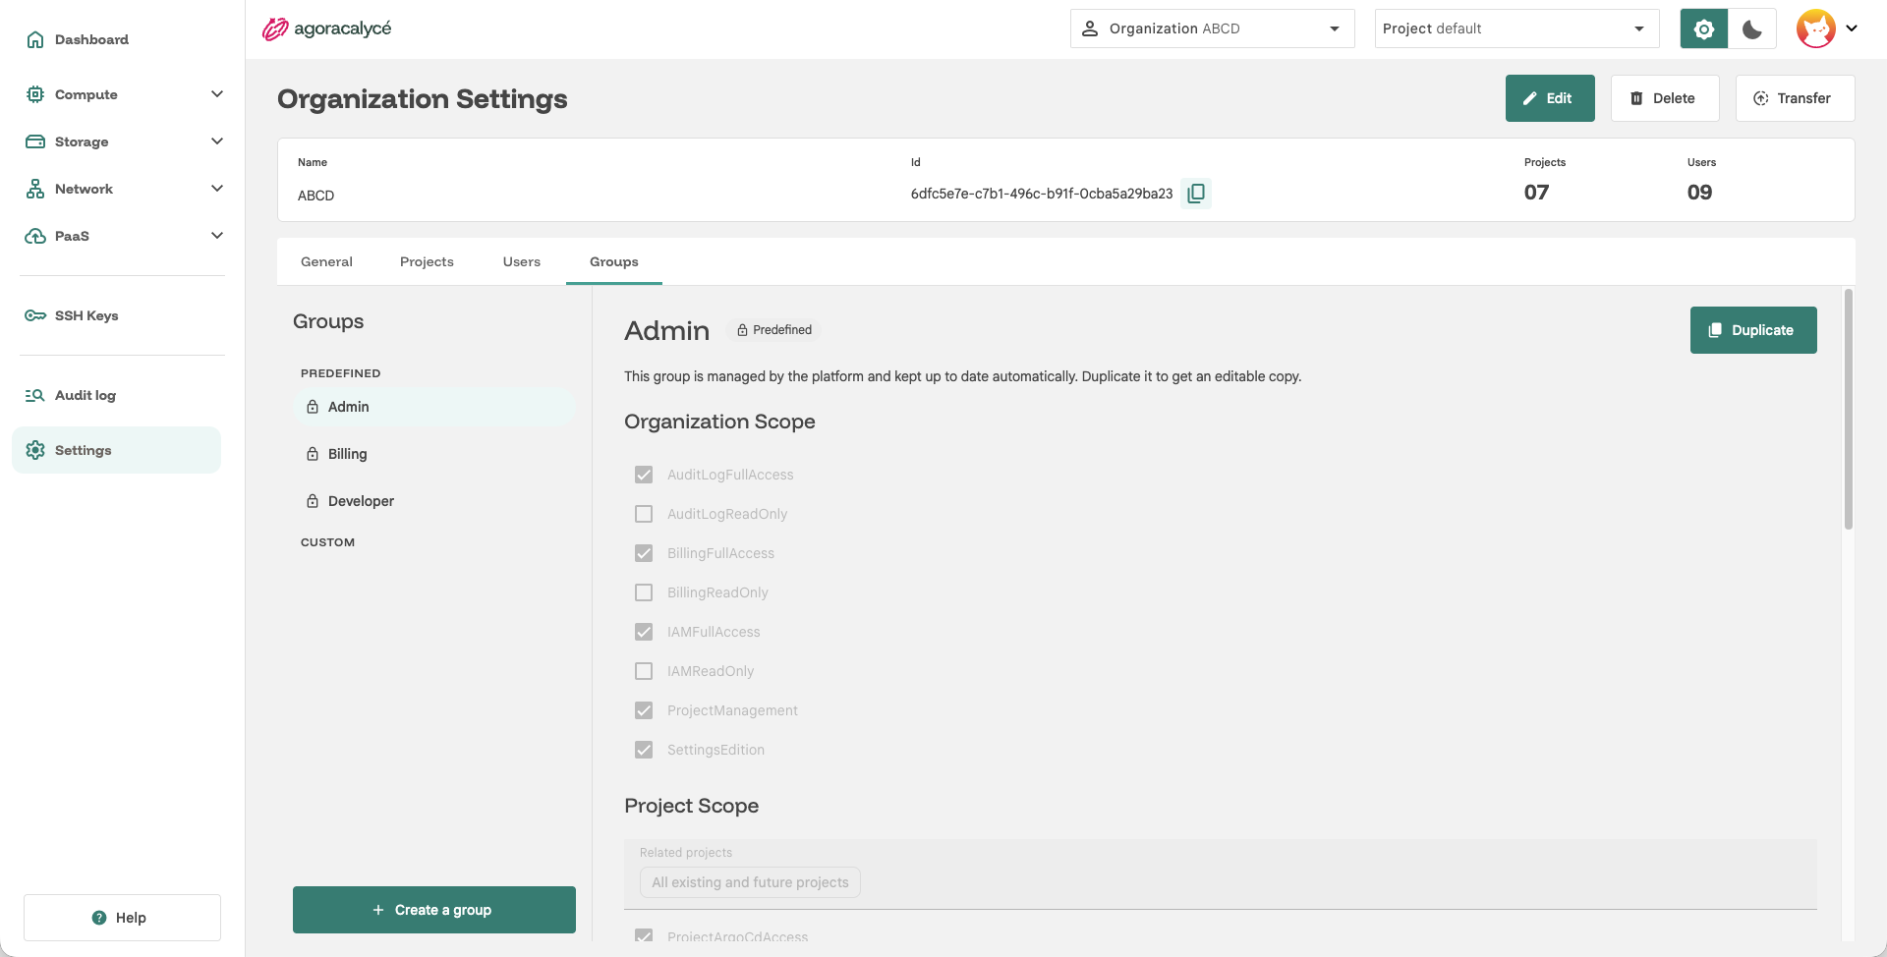The height and width of the screenshot is (957, 1887).
Task: Click Create a group button
Action: click(434, 910)
